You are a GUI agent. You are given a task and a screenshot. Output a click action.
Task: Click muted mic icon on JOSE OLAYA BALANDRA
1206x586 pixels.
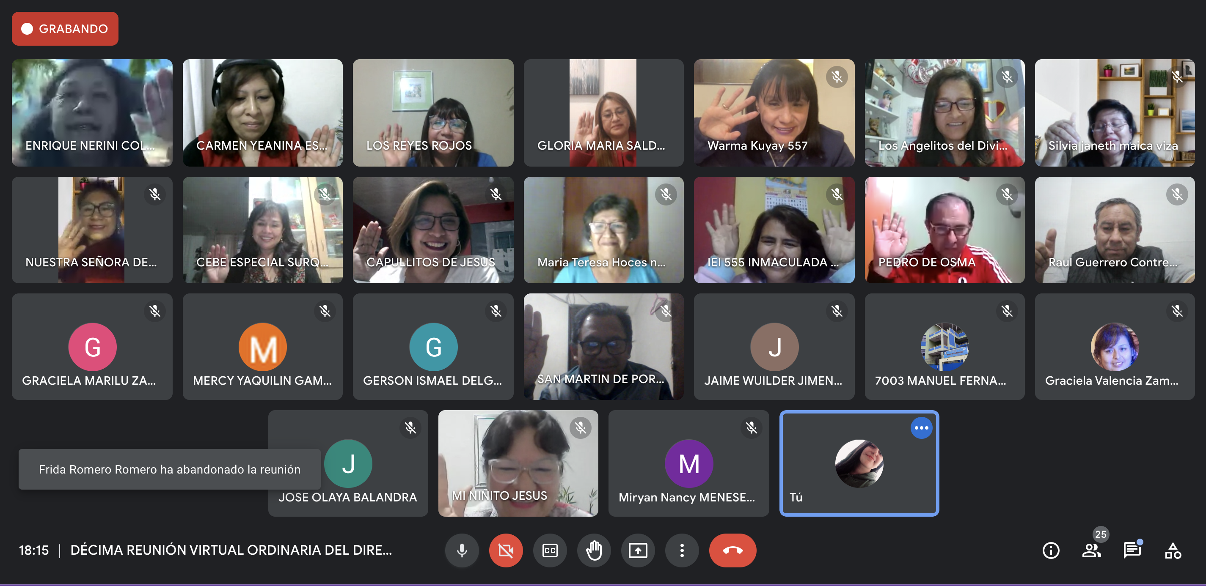tap(410, 427)
